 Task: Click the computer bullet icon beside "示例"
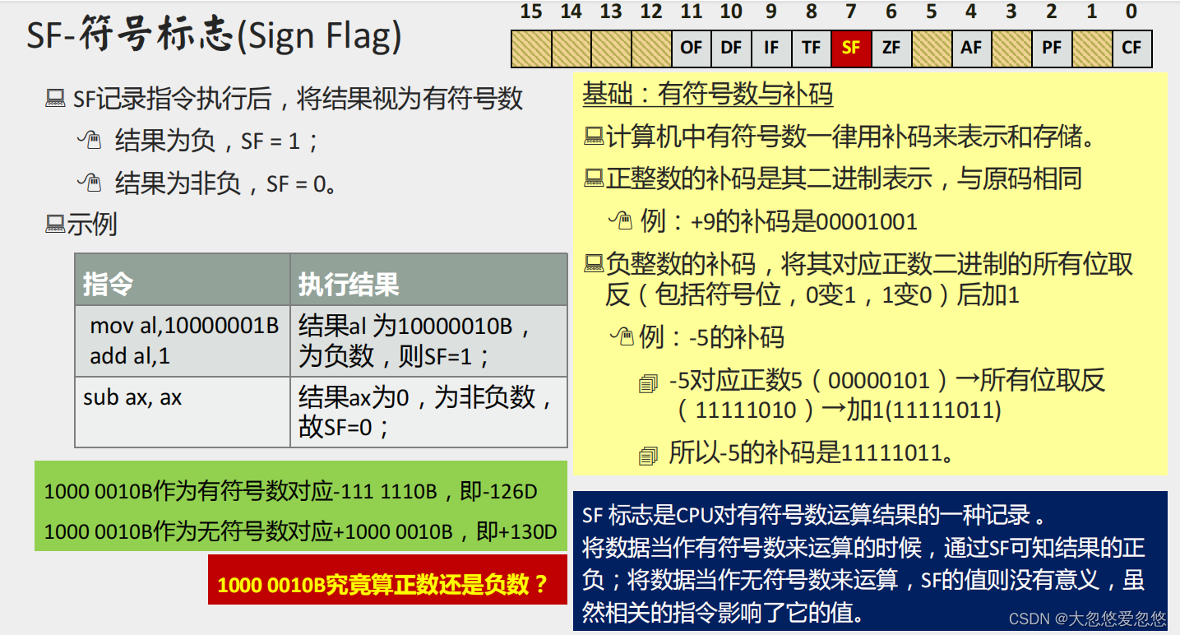[x=56, y=224]
